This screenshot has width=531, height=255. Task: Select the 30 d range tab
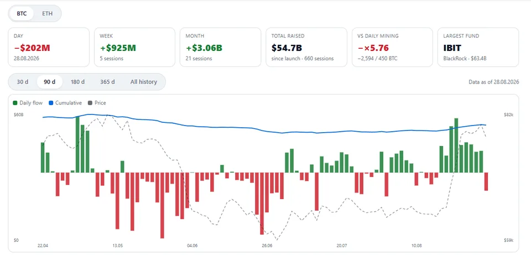pyautogui.click(x=23, y=82)
